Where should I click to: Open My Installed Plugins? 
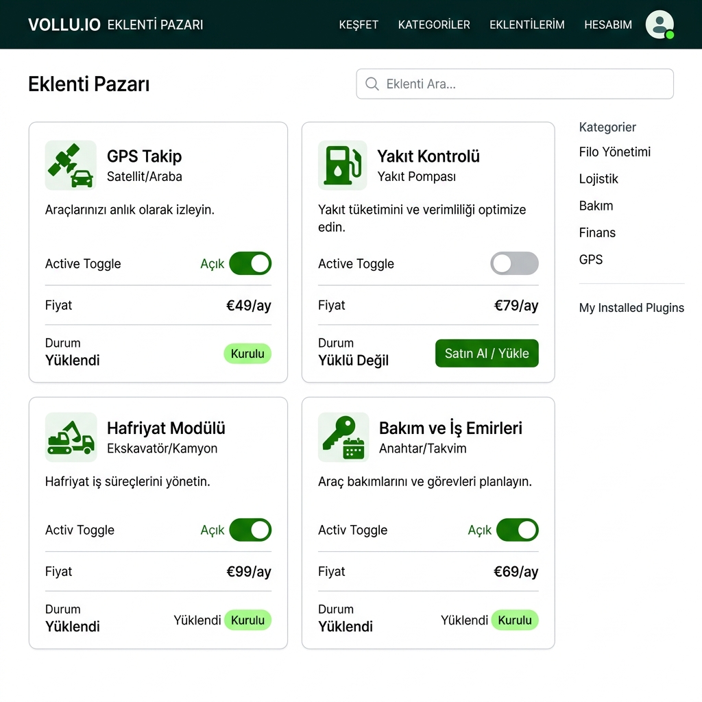click(631, 308)
